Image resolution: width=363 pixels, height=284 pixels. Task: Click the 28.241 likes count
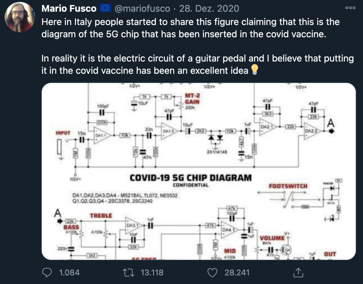tap(237, 272)
